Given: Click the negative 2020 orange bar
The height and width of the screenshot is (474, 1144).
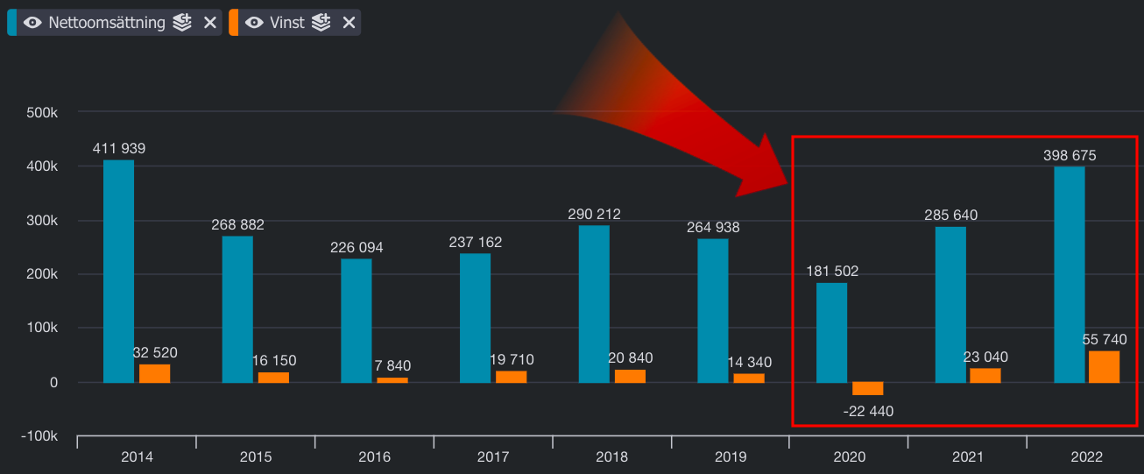Looking at the screenshot, I should click(x=867, y=388).
